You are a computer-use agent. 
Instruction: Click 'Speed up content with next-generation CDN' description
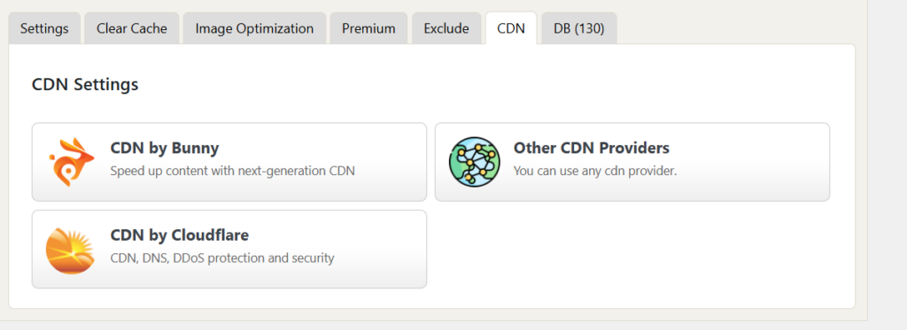233,171
